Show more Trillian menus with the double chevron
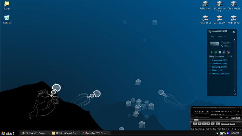 pos(226,36)
